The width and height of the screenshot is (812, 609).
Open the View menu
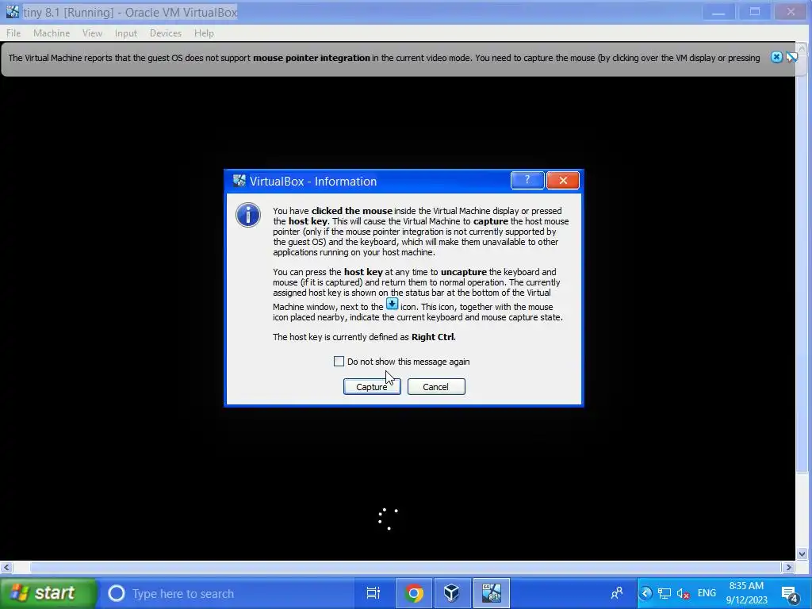coord(92,33)
